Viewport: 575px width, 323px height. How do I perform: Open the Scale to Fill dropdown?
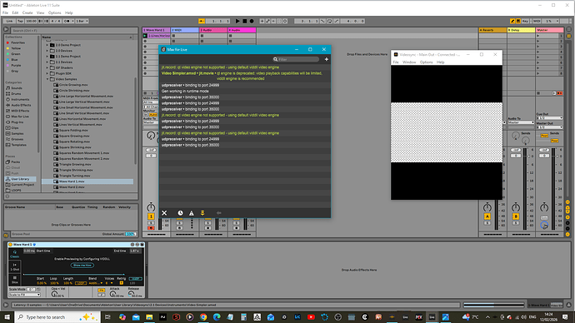[x=24, y=295]
